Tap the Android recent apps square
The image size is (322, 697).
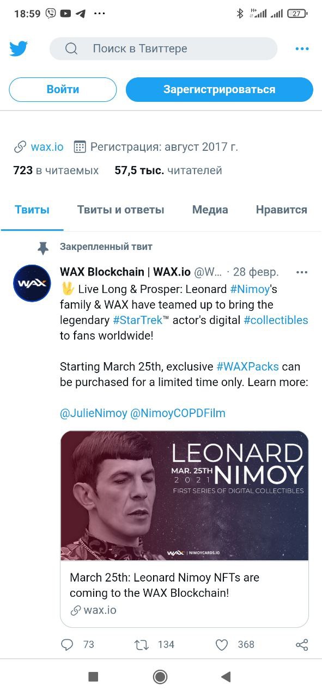(x=93, y=676)
